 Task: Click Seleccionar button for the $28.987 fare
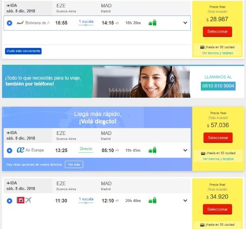(x=217, y=31)
